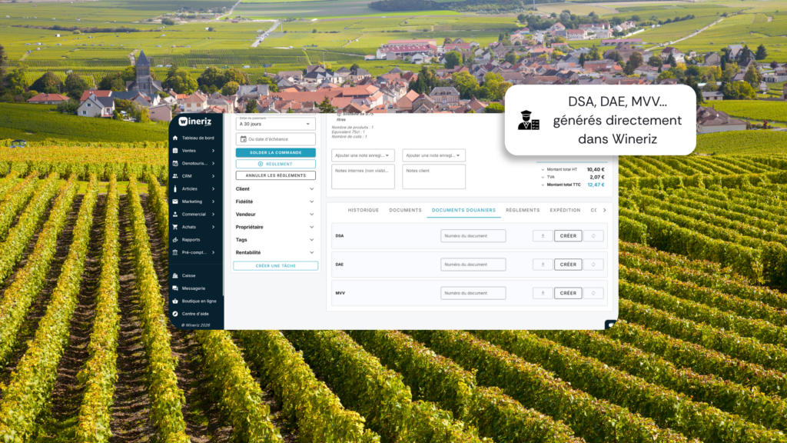Expand the Oenotourisme submenu chevron
Viewport: 787px width, 443px height.
click(214, 163)
